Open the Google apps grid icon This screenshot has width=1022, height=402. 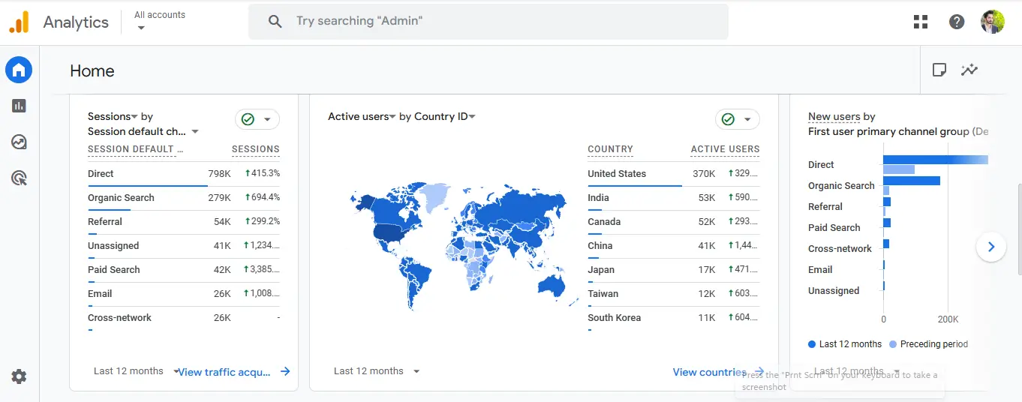coord(921,22)
